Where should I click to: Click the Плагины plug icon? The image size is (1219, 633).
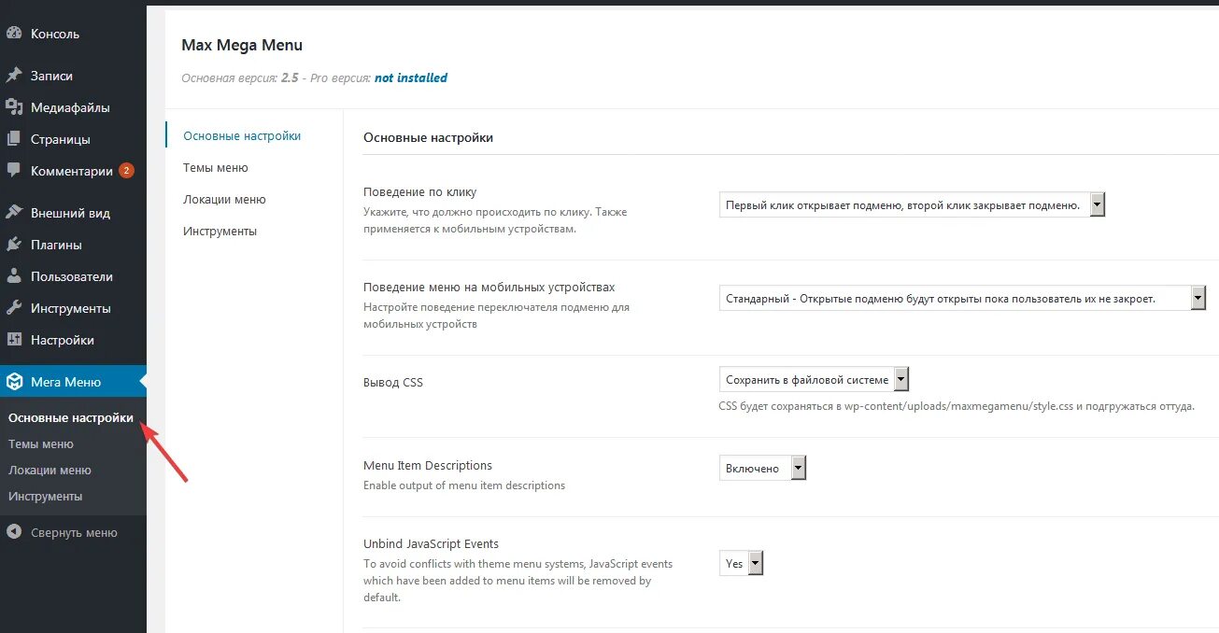click(x=14, y=245)
